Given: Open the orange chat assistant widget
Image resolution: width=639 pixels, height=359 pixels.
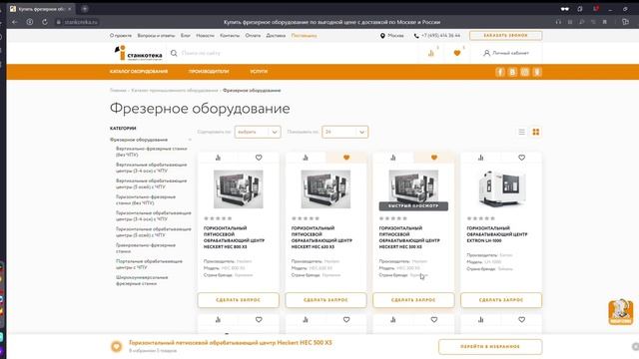Looking at the screenshot, I should [621, 312].
